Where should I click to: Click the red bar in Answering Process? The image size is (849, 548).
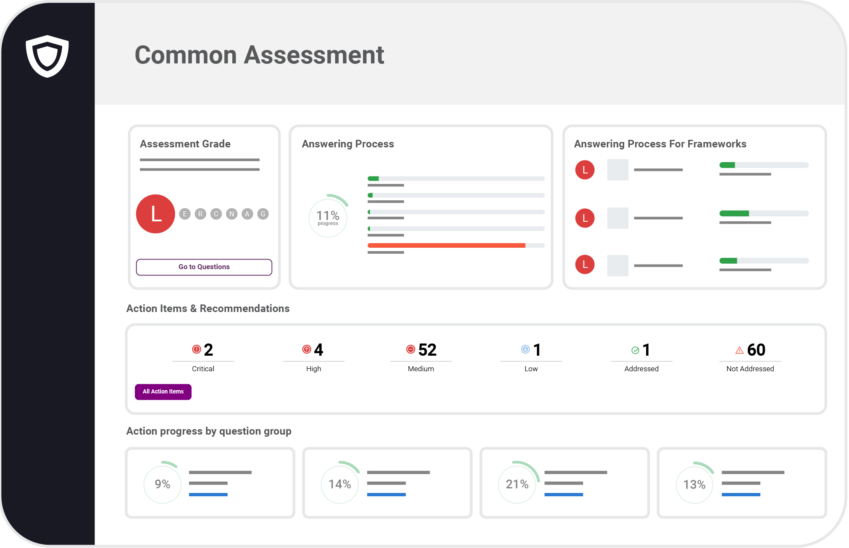point(447,245)
